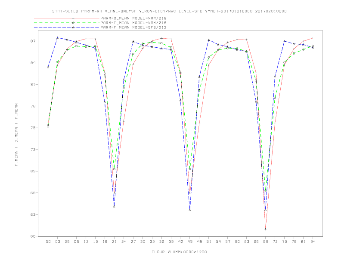Click x-axis forecast hour label 09
Image resolution: width=341 pixels, height=263 pixels.
click(76, 242)
